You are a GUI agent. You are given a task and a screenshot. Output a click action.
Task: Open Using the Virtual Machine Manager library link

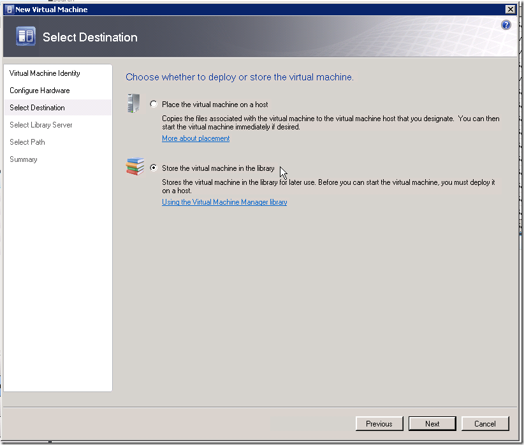[x=224, y=202]
